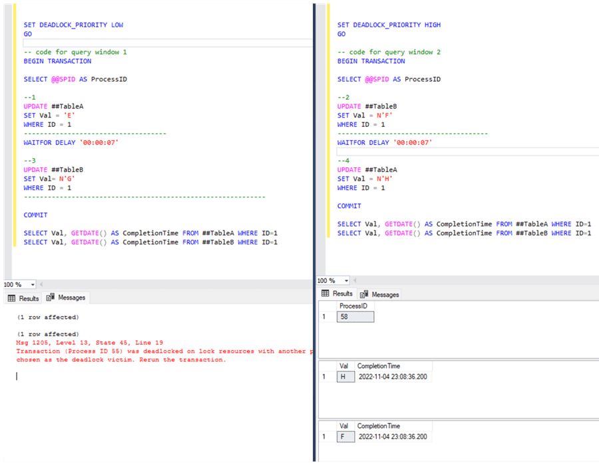Place cursor on SET DEADLOCK_PRIORITY HIGH line
This screenshot has height=465, width=599.
pyautogui.click(x=389, y=25)
